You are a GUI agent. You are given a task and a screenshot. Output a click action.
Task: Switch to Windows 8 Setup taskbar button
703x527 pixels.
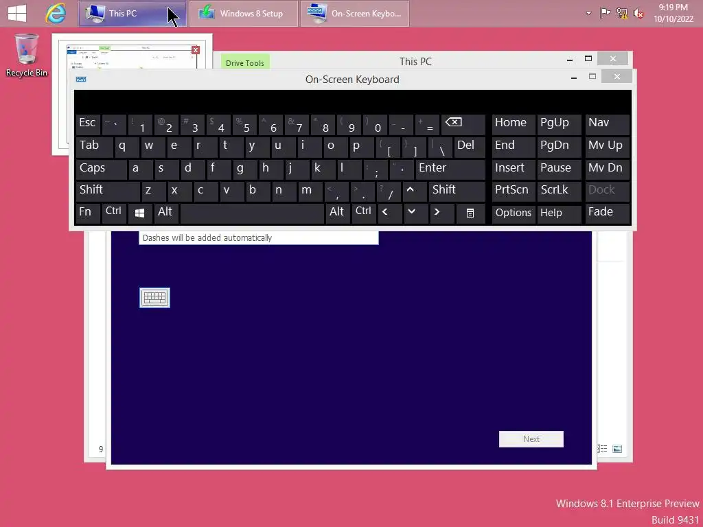(244, 14)
